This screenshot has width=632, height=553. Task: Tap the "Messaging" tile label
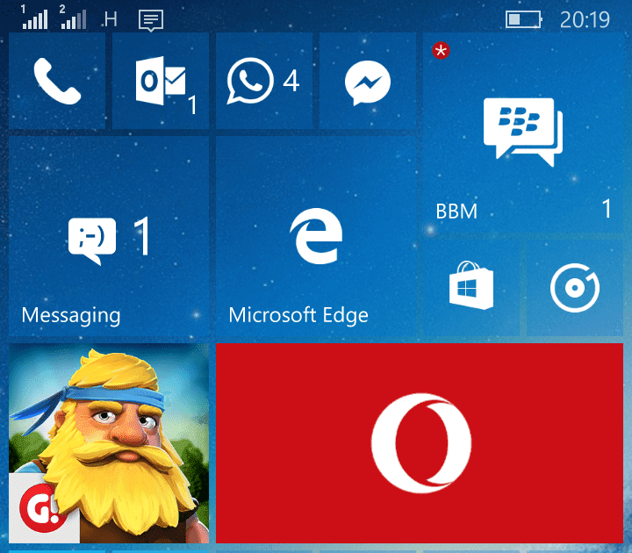tap(71, 315)
